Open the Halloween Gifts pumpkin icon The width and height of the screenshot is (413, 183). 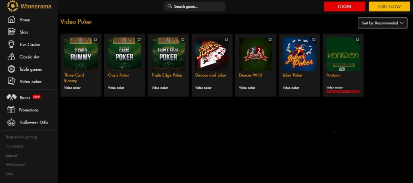pyautogui.click(x=11, y=122)
